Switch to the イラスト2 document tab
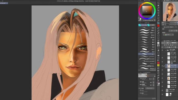Image resolution: width=178 pixels, height=100 pixels. pyautogui.click(x=4, y=3)
